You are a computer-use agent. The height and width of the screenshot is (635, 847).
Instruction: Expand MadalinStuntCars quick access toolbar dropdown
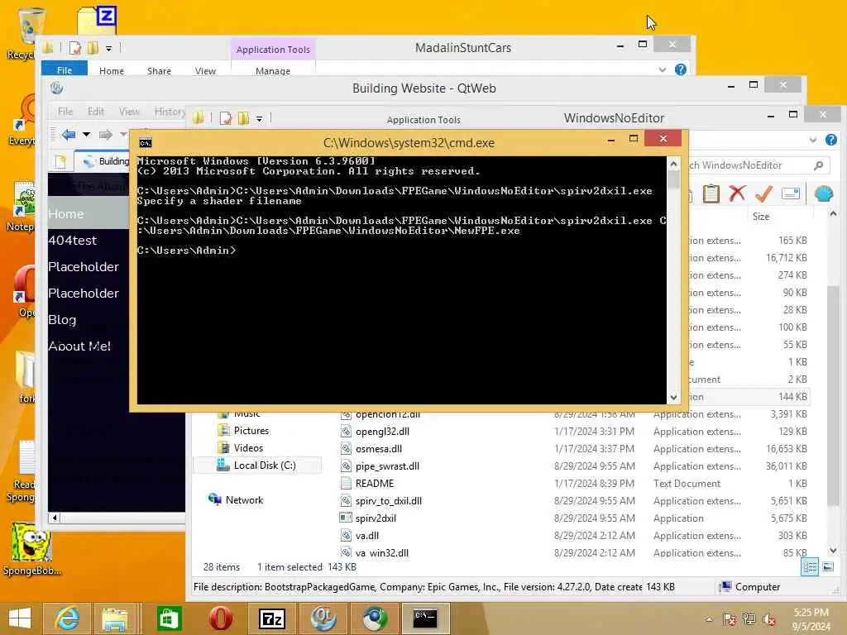click(108, 49)
